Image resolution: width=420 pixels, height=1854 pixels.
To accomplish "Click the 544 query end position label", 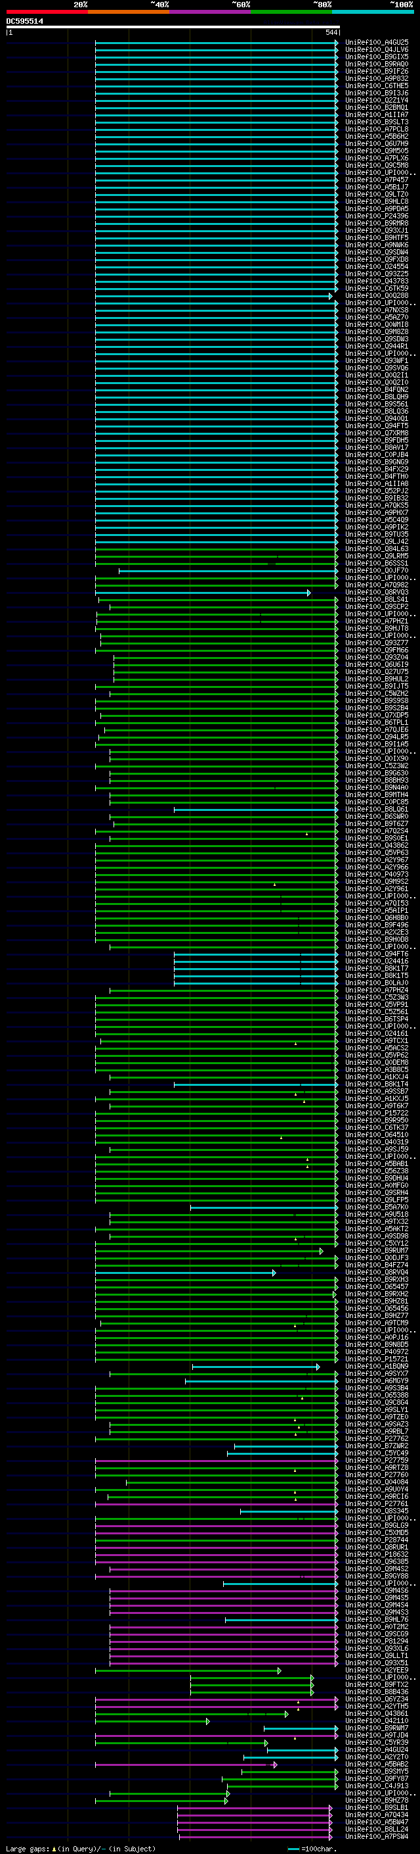I will click(331, 32).
